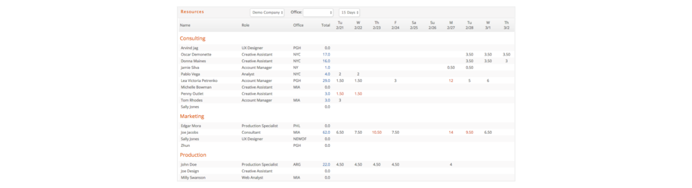The image size is (692, 188).
Task: Open the Demo Company dropdown
Action: [x=267, y=12]
